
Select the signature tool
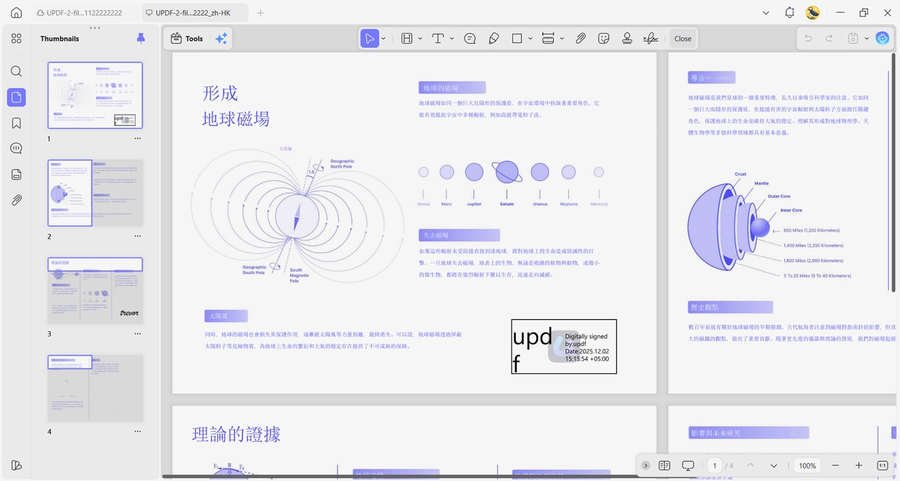(x=651, y=39)
